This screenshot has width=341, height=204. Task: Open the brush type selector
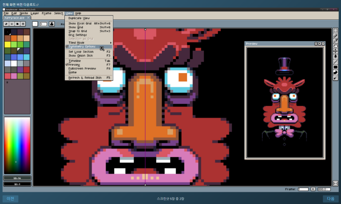pyautogui.click(x=35, y=24)
